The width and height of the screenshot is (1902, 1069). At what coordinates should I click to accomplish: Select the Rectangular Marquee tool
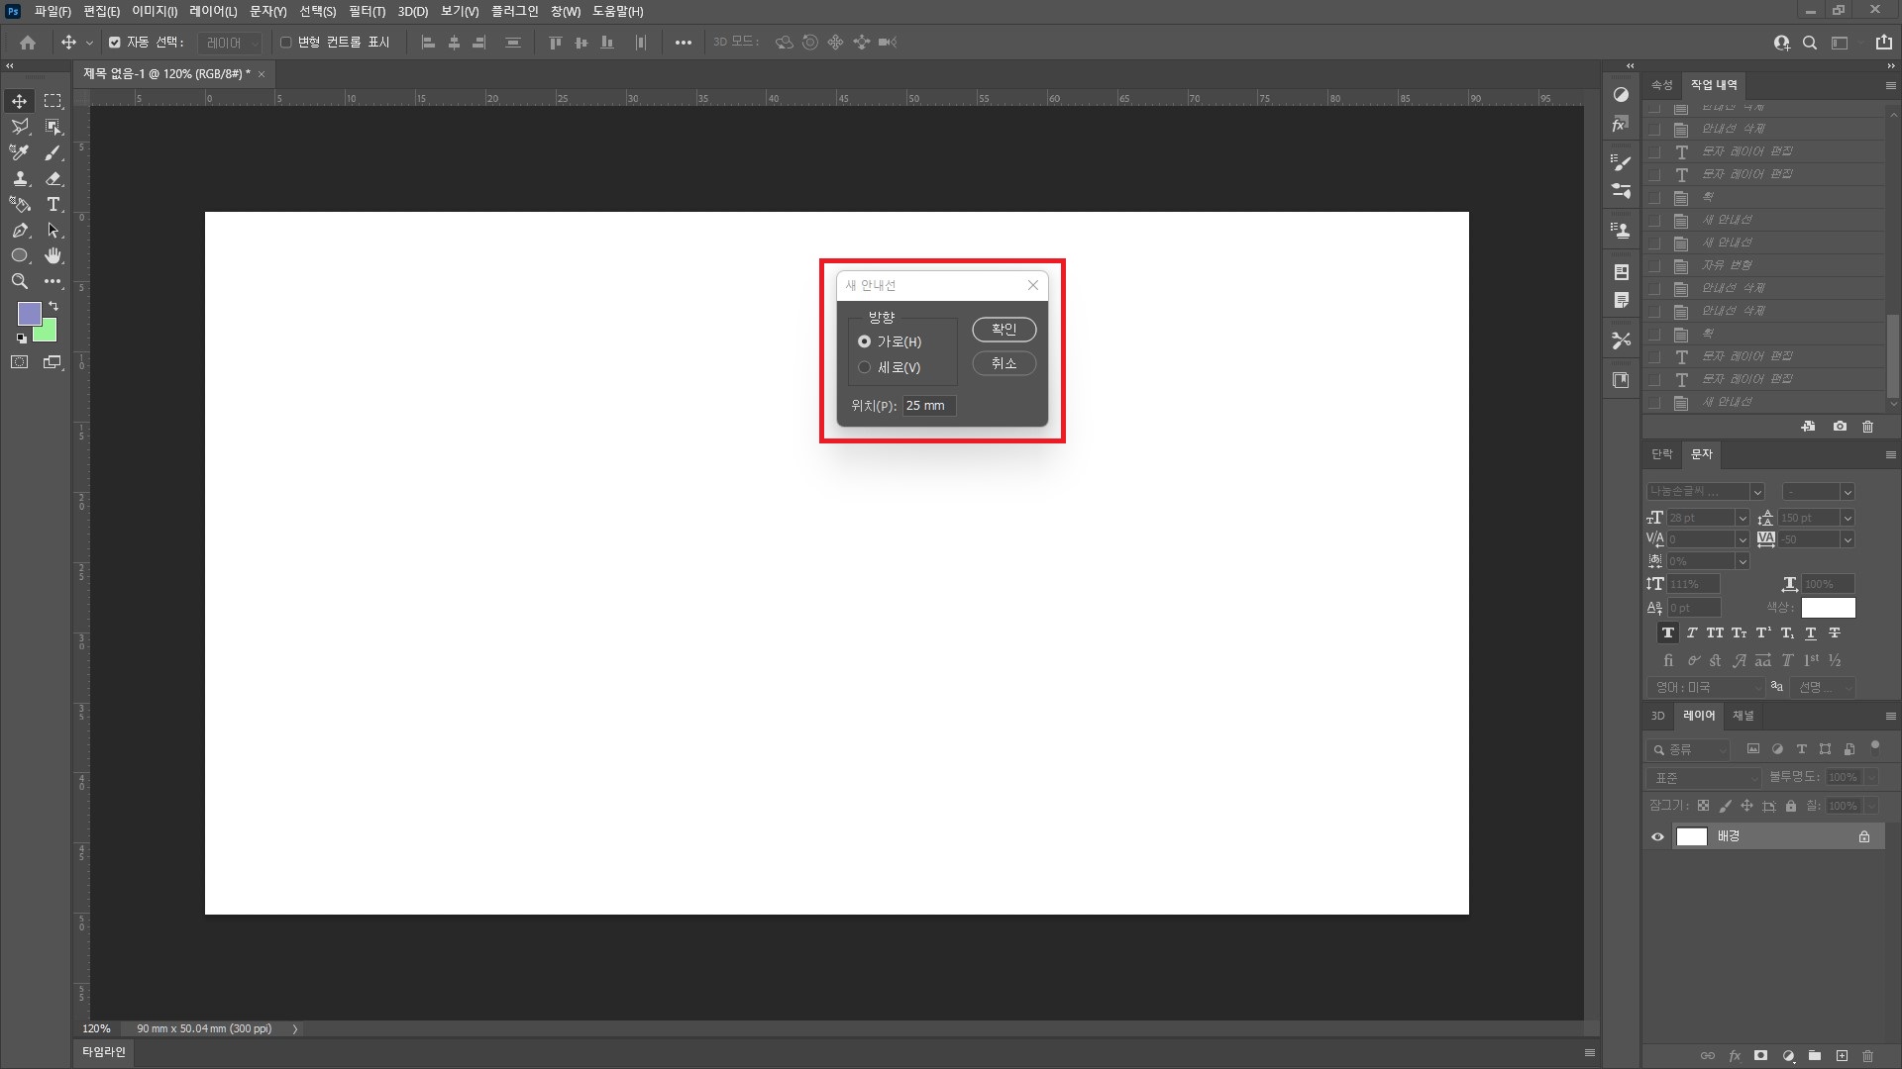53,101
